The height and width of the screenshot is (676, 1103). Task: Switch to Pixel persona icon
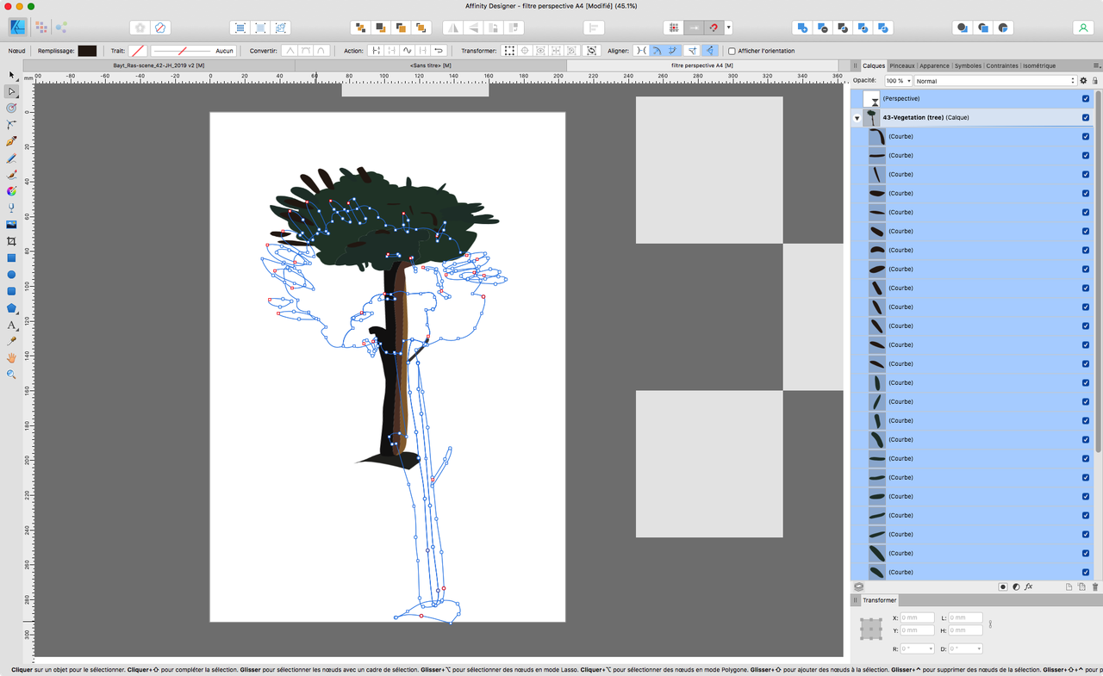coord(41,28)
